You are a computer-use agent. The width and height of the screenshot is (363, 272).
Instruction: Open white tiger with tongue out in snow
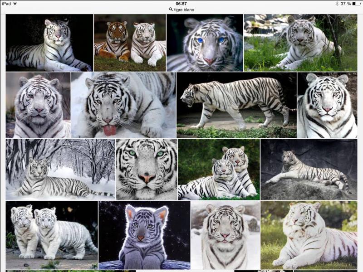[123, 105]
